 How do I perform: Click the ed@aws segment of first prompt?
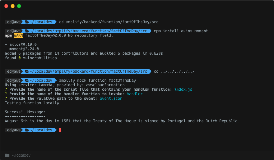click(x=14, y=22)
